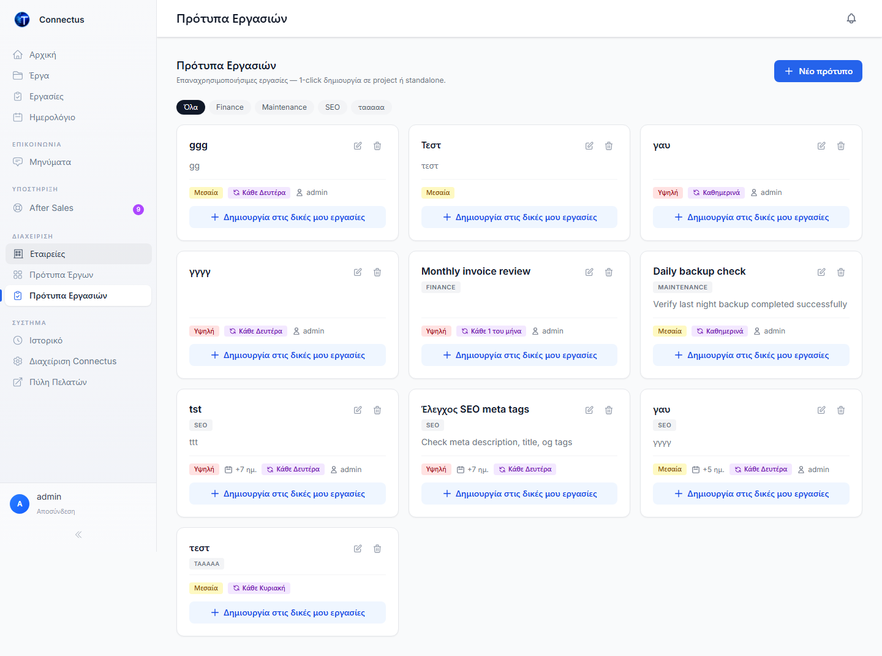Delete the TAAAAA-tagged τεστ template
882x656 pixels.
(377, 549)
